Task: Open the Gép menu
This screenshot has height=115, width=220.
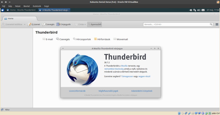Action: pyautogui.click(x=10, y=6)
